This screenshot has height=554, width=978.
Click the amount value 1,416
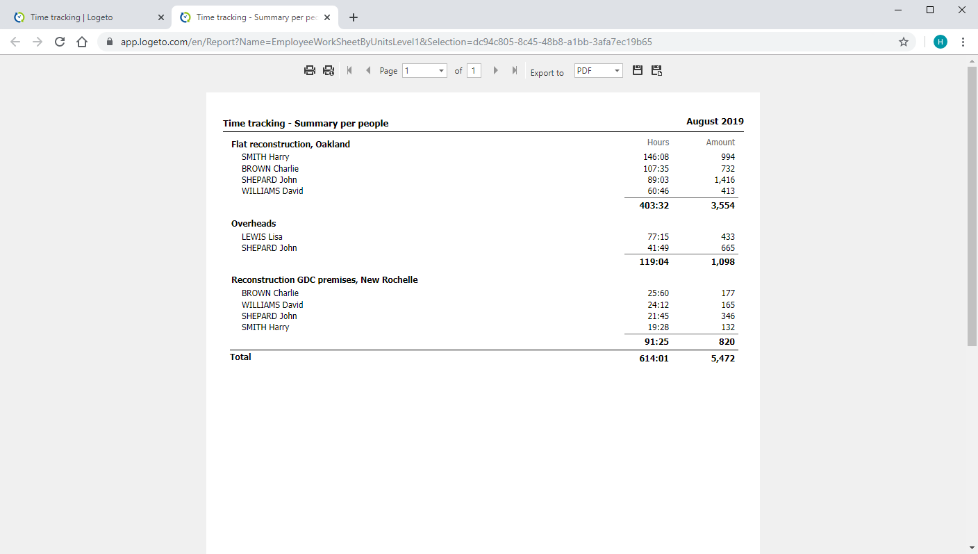pyautogui.click(x=724, y=179)
